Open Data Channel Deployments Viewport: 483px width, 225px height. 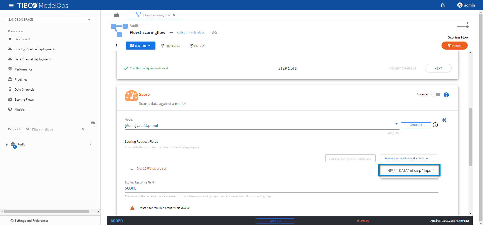pos(33,59)
